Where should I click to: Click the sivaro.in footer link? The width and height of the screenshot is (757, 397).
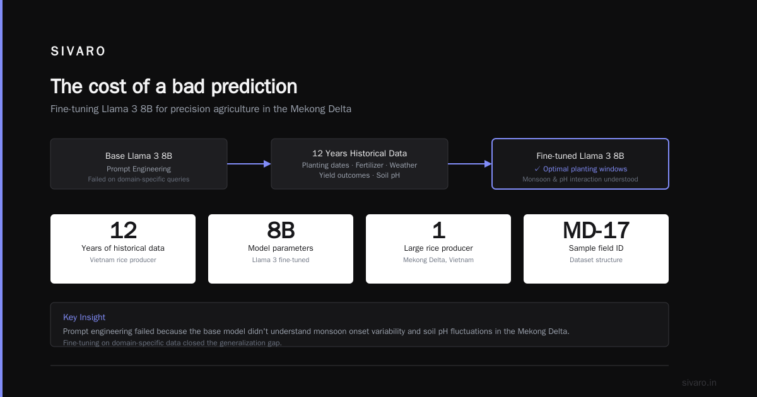[x=699, y=383]
